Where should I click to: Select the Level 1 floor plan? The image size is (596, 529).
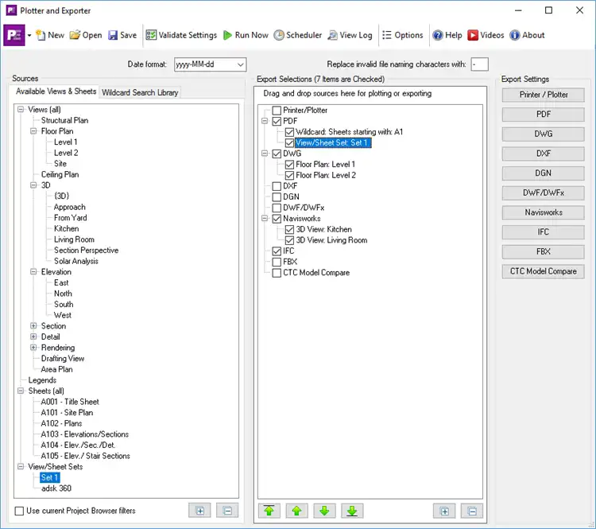(x=65, y=142)
